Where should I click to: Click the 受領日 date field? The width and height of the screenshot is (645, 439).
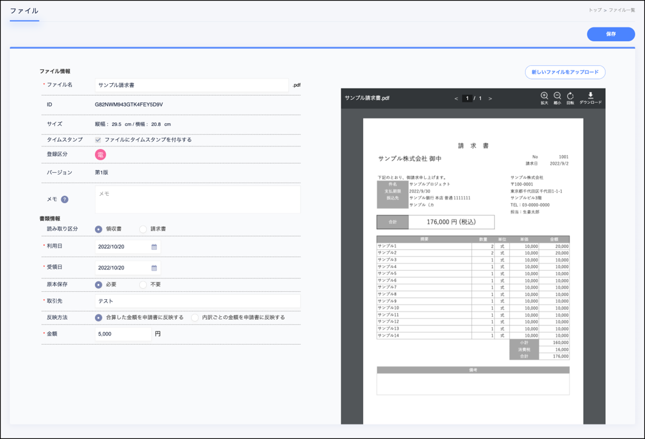[x=128, y=268]
